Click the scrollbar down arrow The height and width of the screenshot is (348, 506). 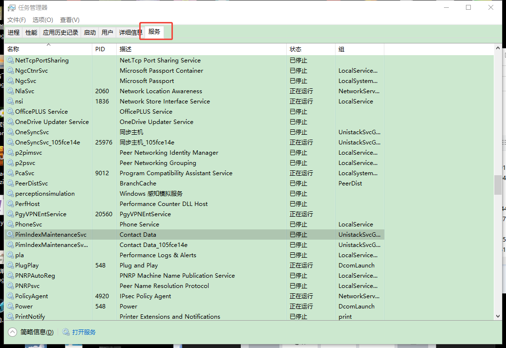(498, 316)
